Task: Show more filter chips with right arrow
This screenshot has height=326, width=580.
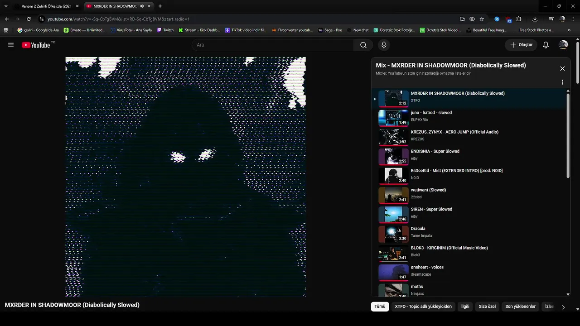Action: 563,307
